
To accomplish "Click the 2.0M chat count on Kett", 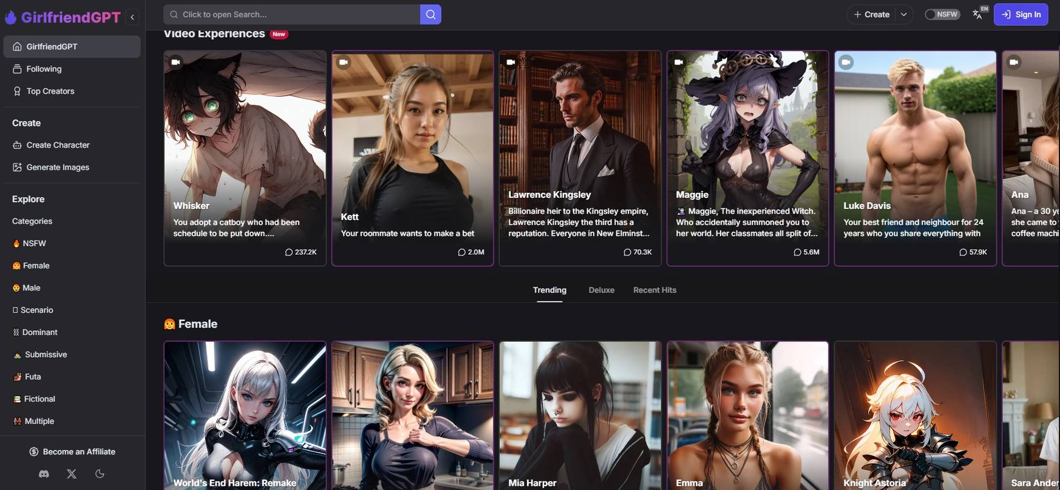I will [471, 252].
